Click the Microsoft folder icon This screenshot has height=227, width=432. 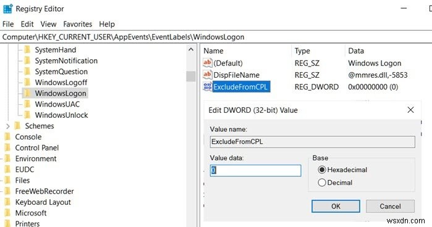click(7, 213)
